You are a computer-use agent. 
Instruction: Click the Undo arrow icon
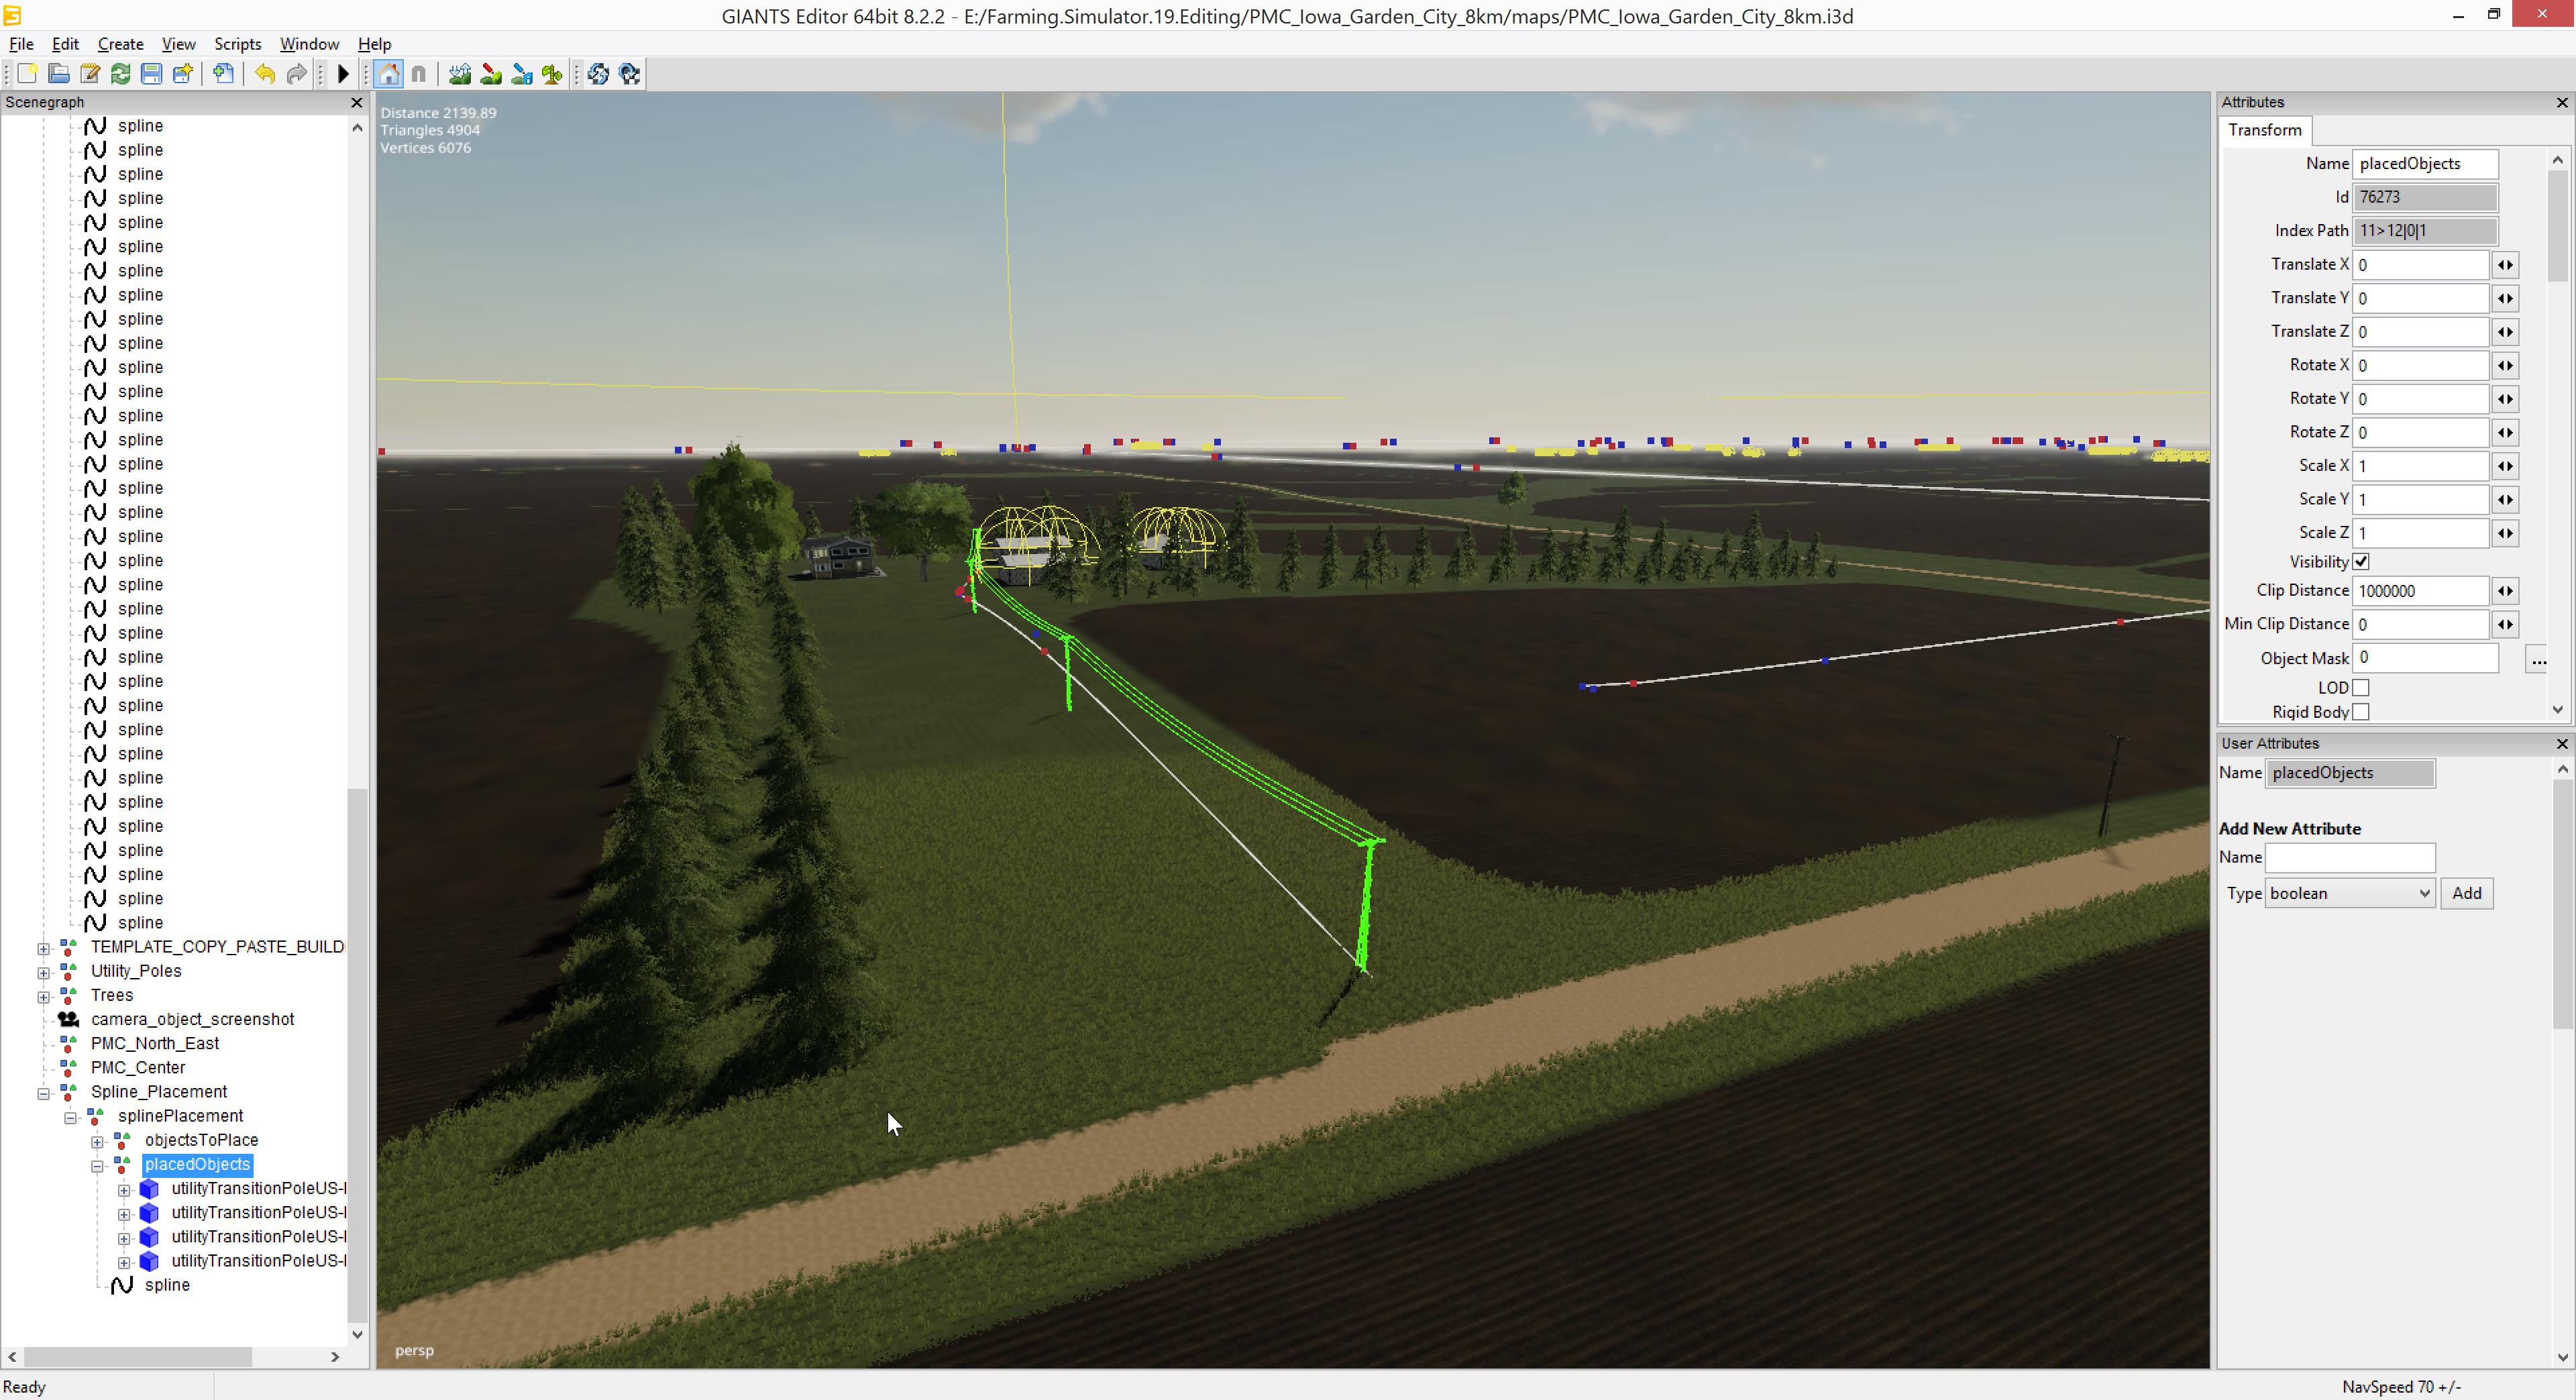[264, 74]
